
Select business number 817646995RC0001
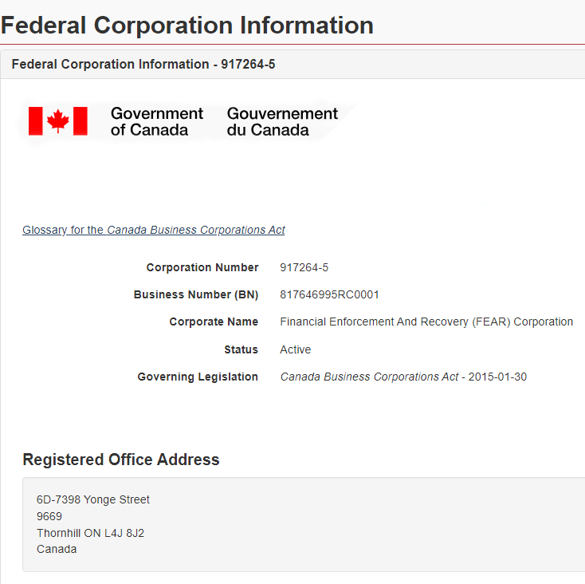point(329,294)
